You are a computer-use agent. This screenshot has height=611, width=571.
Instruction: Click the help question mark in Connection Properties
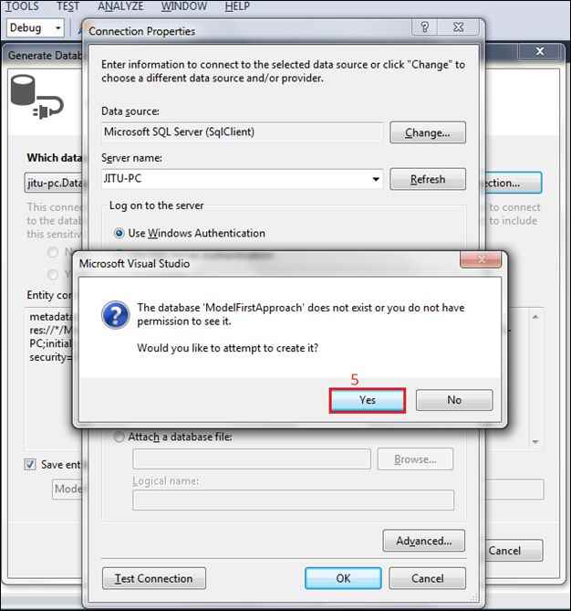[425, 26]
